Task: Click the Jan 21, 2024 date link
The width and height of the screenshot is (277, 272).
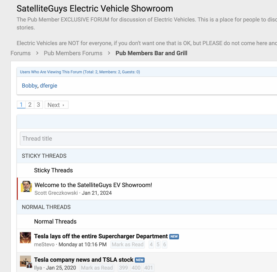Action: pos(97,193)
